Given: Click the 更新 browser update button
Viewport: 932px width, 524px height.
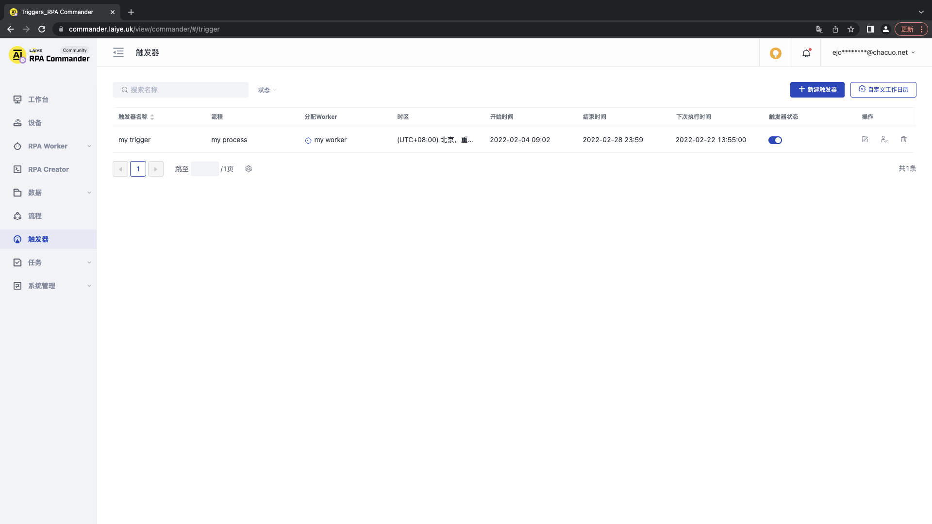Looking at the screenshot, I should pos(911,29).
